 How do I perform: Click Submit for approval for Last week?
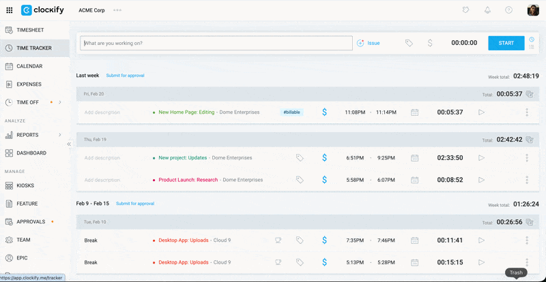(x=125, y=76)
